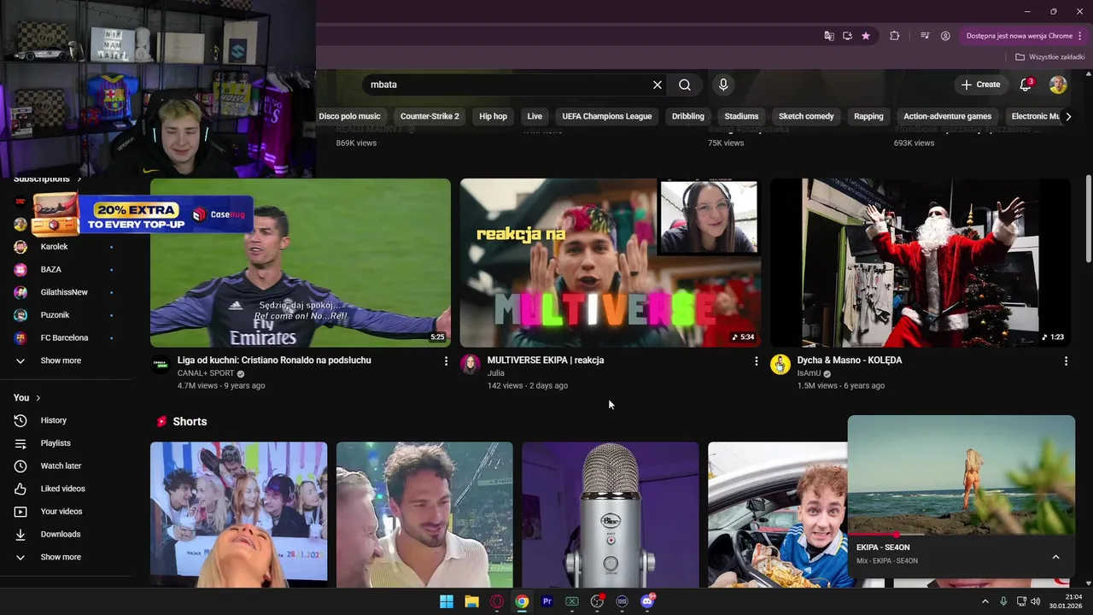Open OBS Studio from the taskbar
The height and width of the screenshot is (615, 1093).
pos(597,601)
